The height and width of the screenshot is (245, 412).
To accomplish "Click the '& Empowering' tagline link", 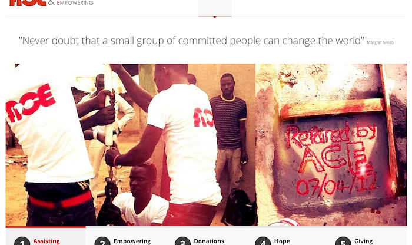I will pyautogui.click(x=71, y=2).
